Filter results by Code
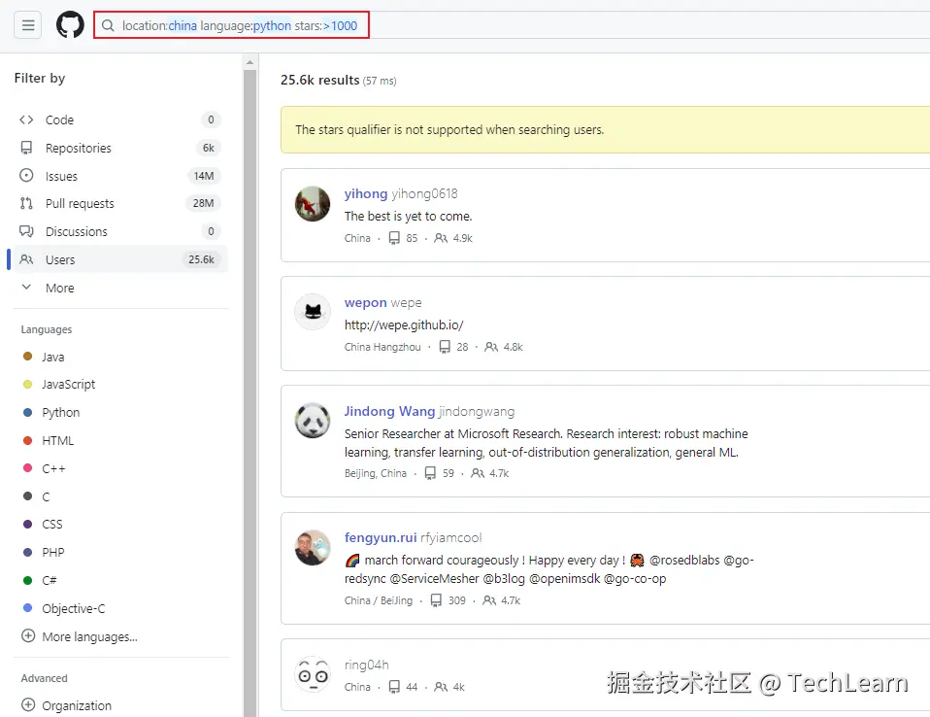 coord(120,119)
